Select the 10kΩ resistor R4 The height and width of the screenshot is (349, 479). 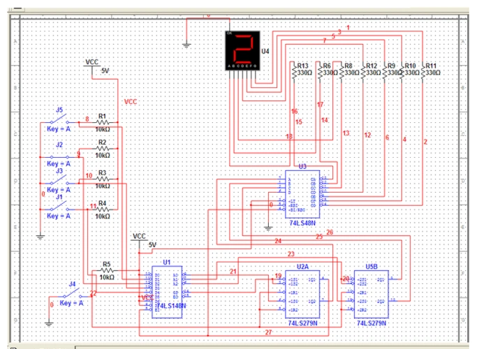[x=102, y=207]
